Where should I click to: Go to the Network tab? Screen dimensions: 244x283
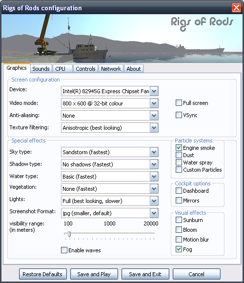coord(111,69)
